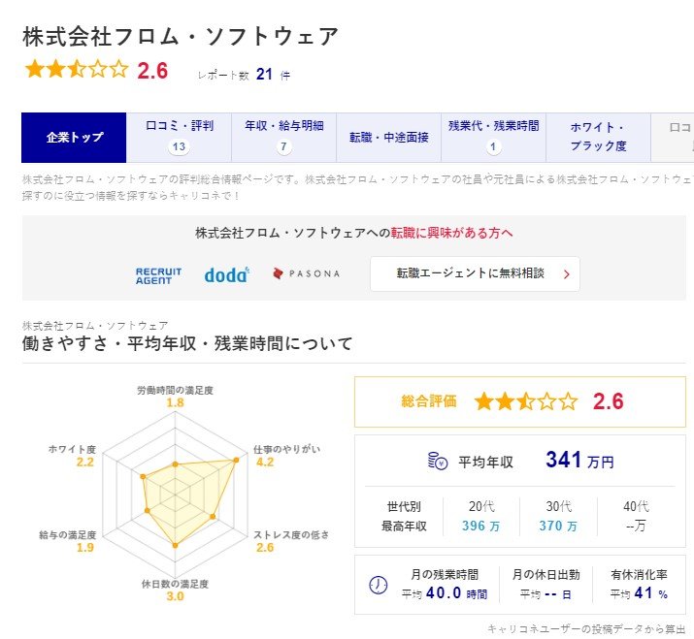Switch to the 口コミ・評判 tab
This screenshot has height=639, width=694.
coord(179,137)
